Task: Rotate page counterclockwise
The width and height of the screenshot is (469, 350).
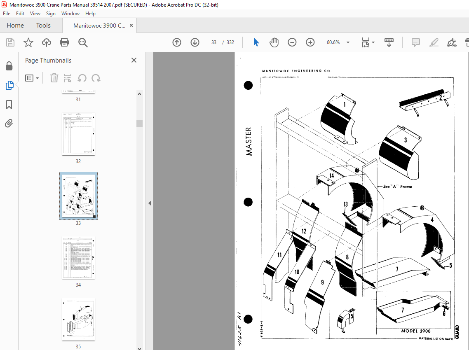Action: coord(82,78)
